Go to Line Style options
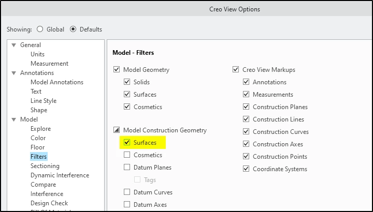373x212 pixels. [44, 101]
